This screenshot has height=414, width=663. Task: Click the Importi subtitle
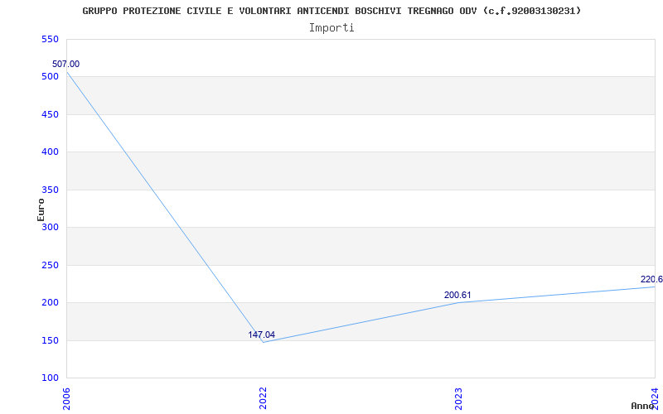[x=331, y=28]
